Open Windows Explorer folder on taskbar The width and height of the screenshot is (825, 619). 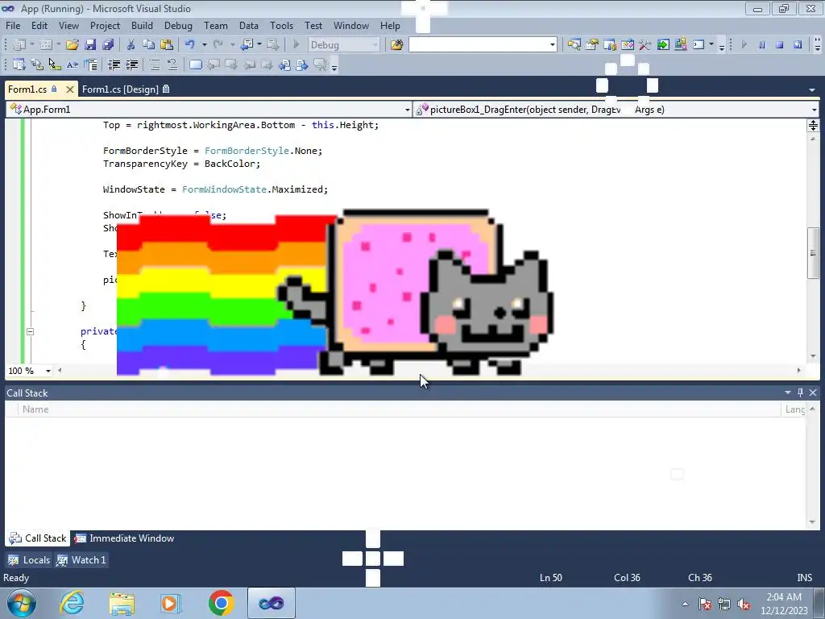point(122,603)
